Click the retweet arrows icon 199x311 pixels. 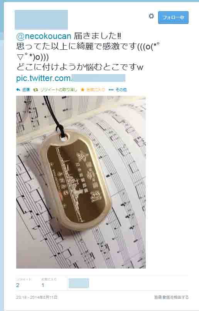(x=36, y=90)
